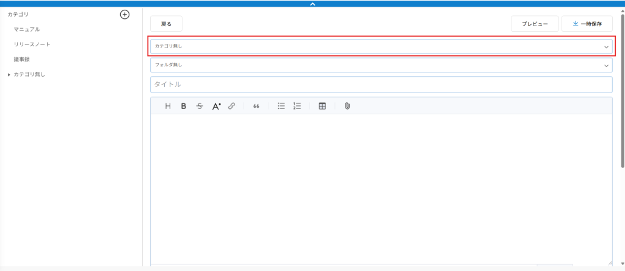Insert a hyperlink via link icon

[231, 106]
